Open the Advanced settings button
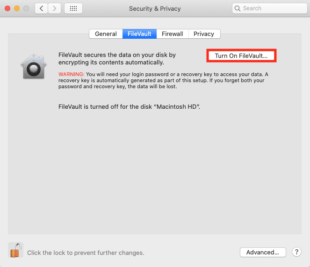The height and width of the screenshot is (267, 310). 263,252
